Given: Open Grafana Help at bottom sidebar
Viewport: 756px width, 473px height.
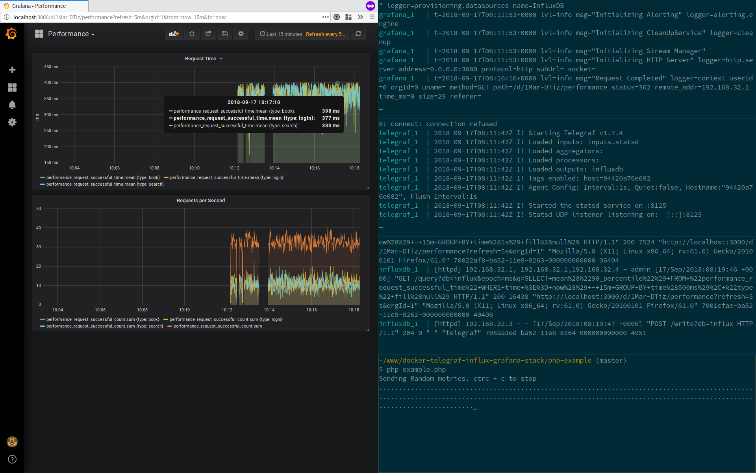Looking at the screenshot, I should tap(12, 459).
